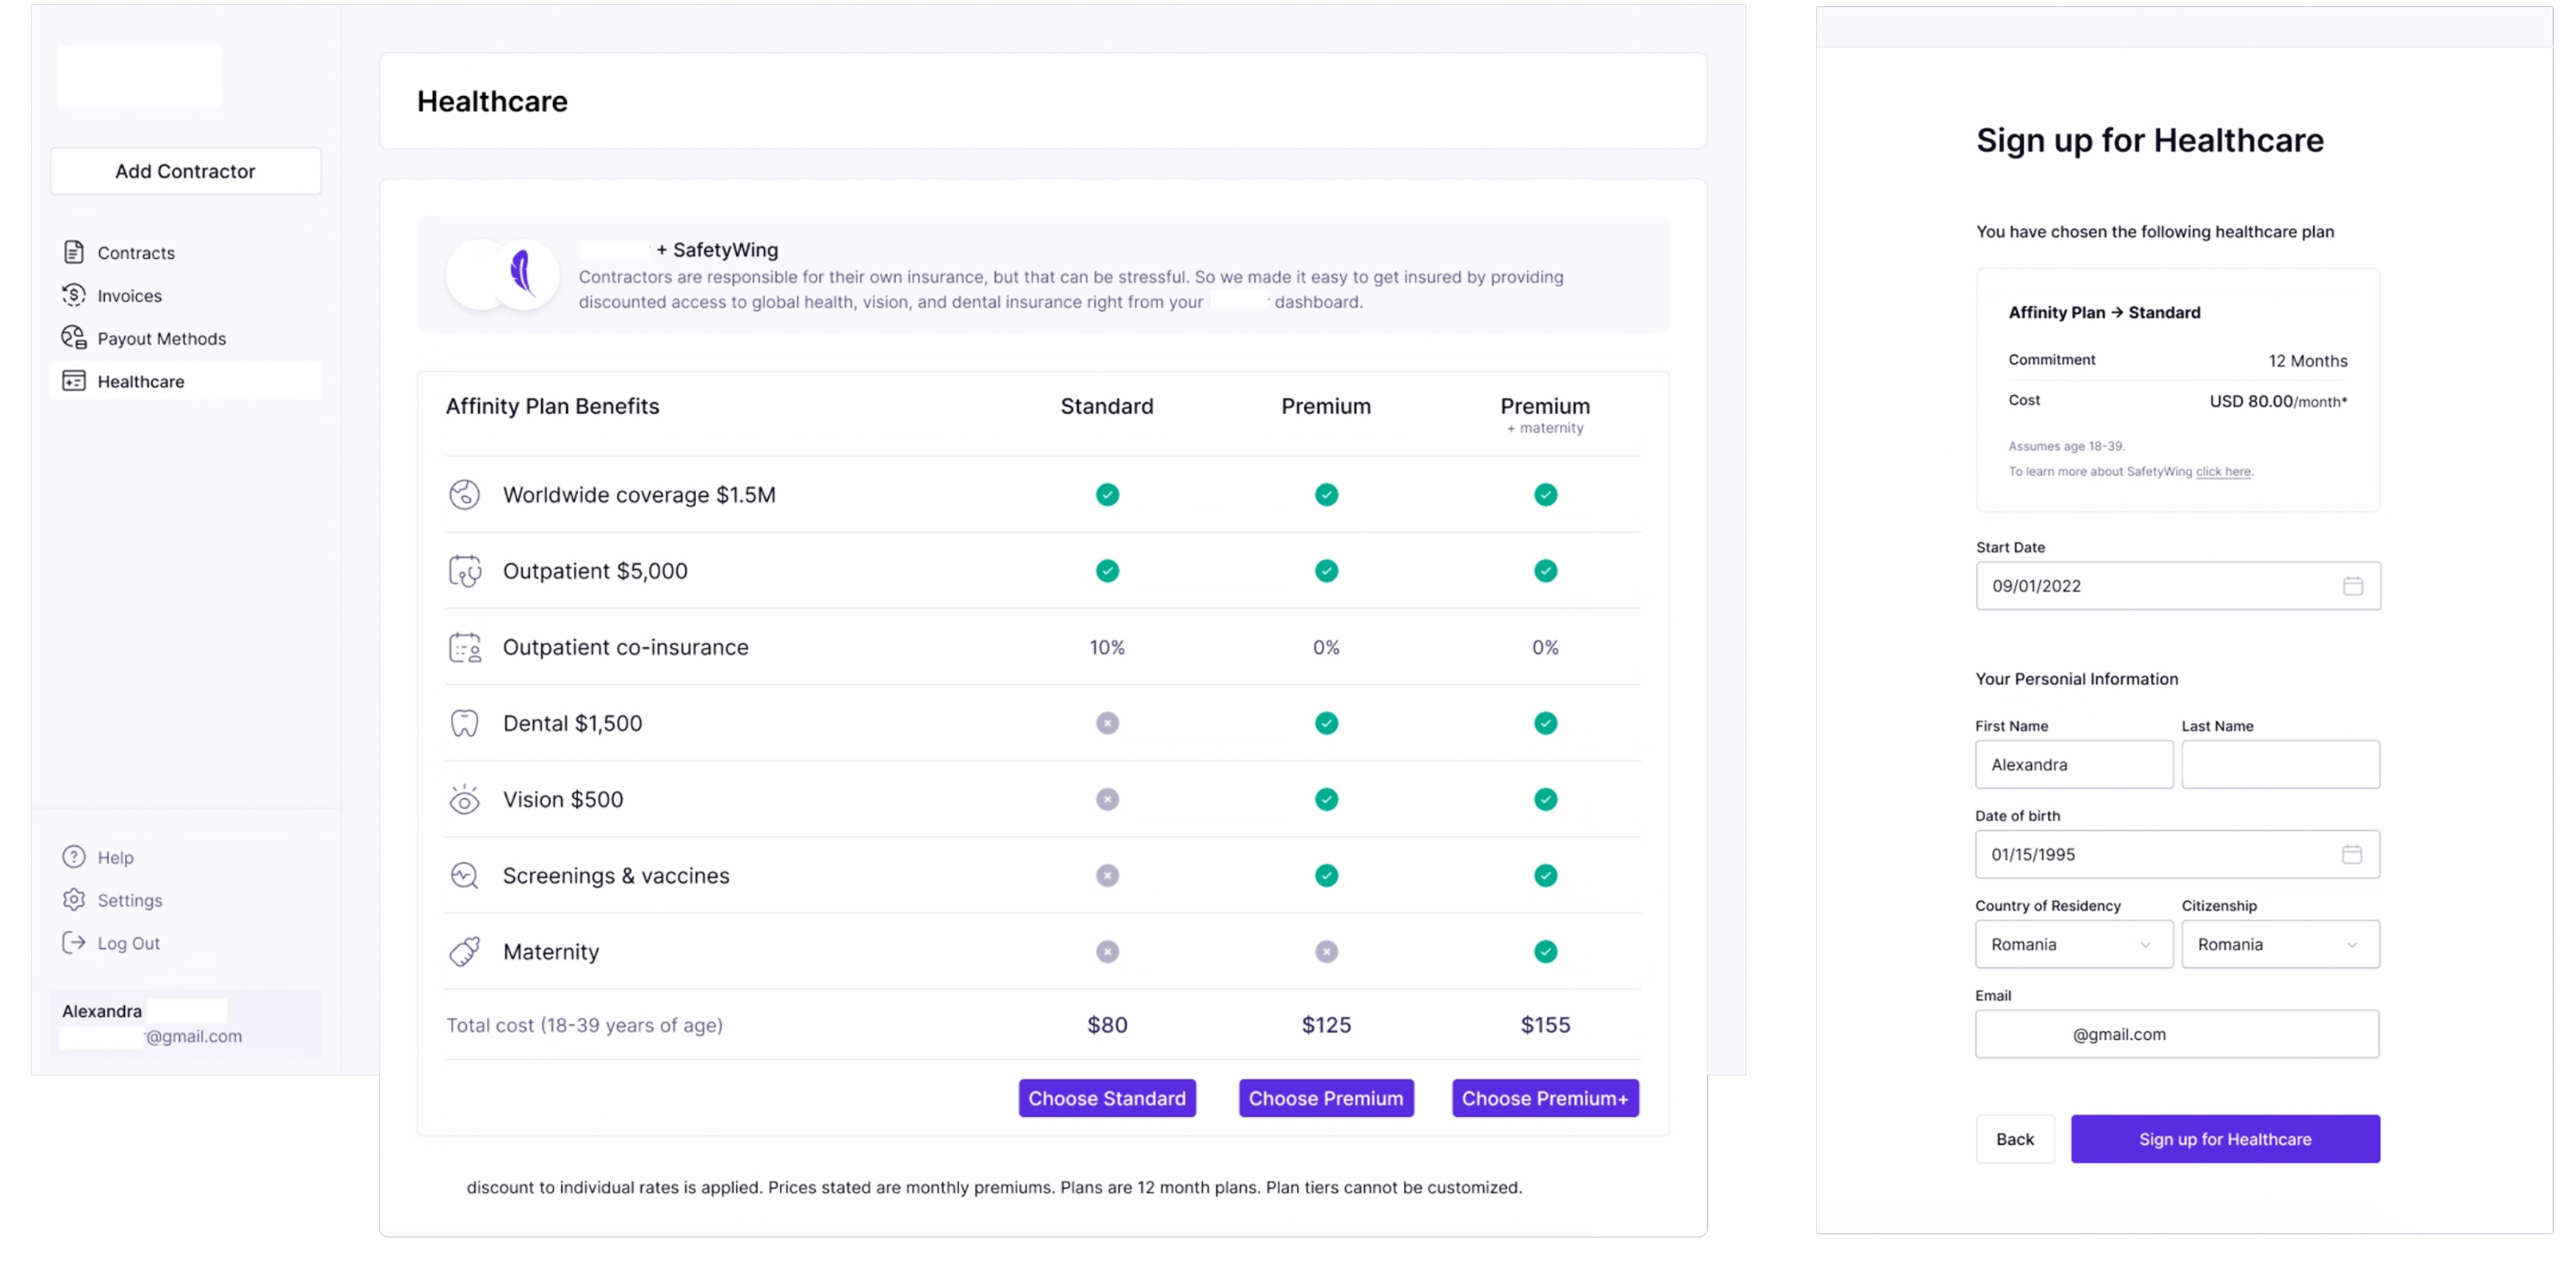2576x1282 pixels.
Task: Click the empty Last Name field
Action: tap(2280, 763)
